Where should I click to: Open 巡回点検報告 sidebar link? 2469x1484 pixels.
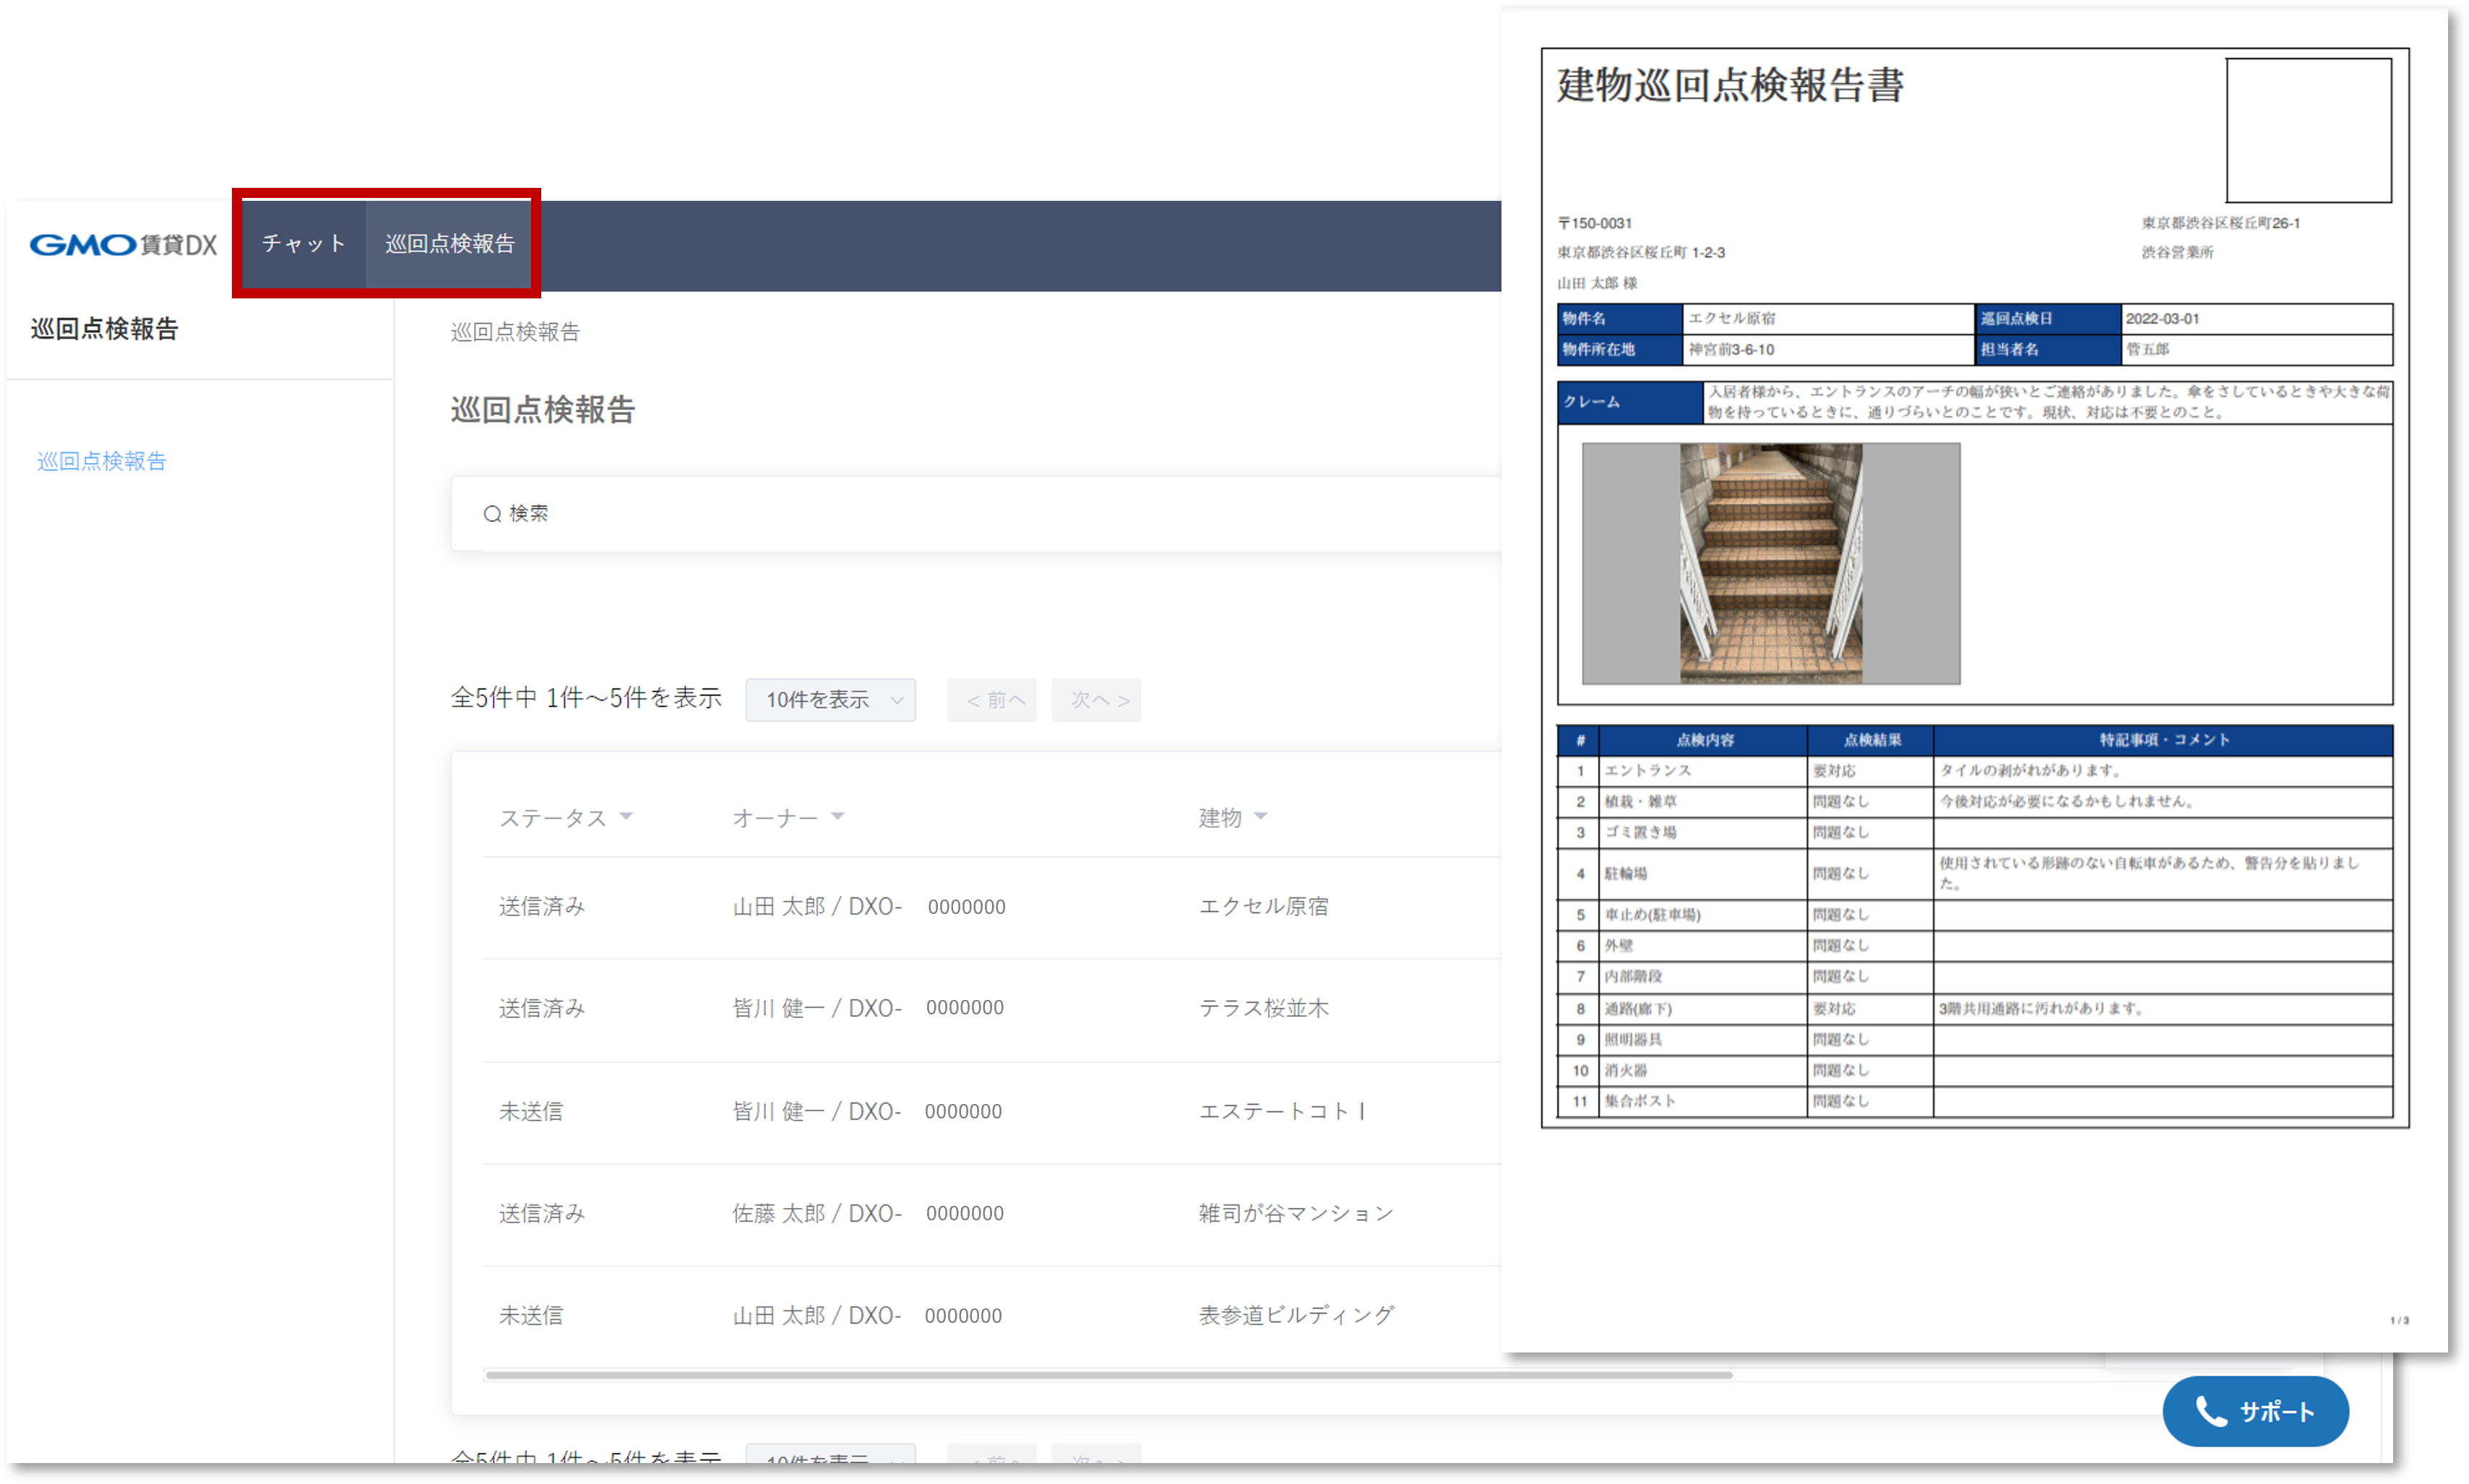[x=102, y=461]
